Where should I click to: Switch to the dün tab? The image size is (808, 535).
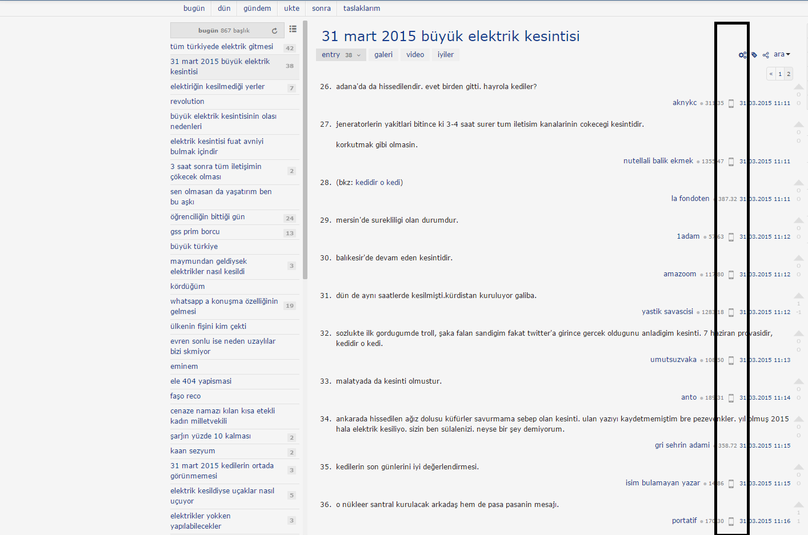[x=224, y=9]
